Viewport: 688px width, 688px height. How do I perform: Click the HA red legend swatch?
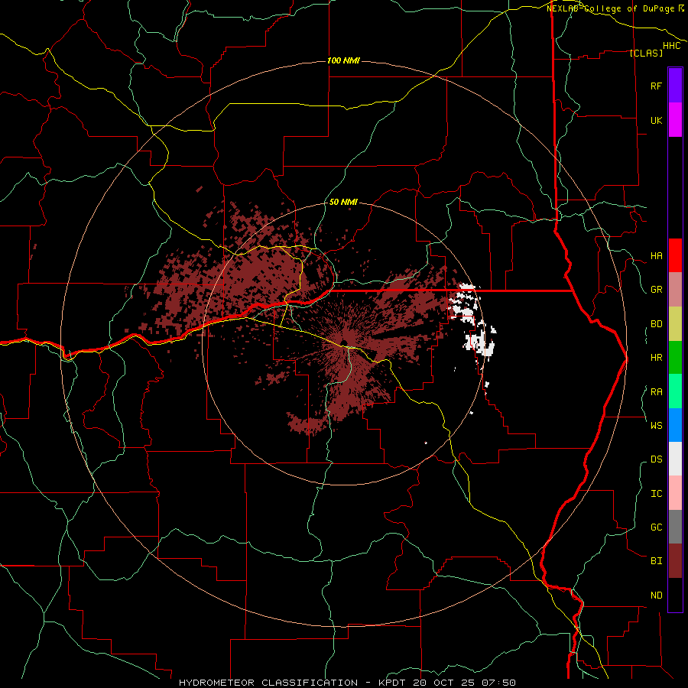click(x=675, y=255)
